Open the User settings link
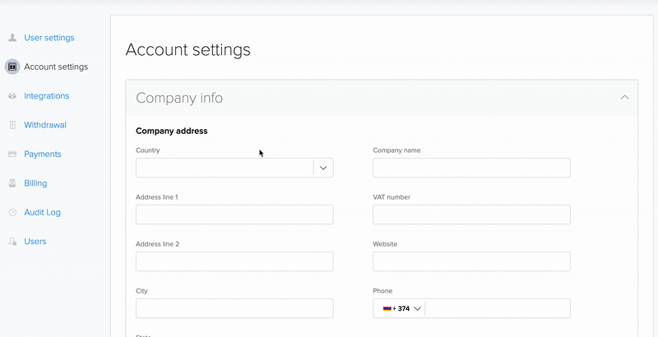 [49, 38]
